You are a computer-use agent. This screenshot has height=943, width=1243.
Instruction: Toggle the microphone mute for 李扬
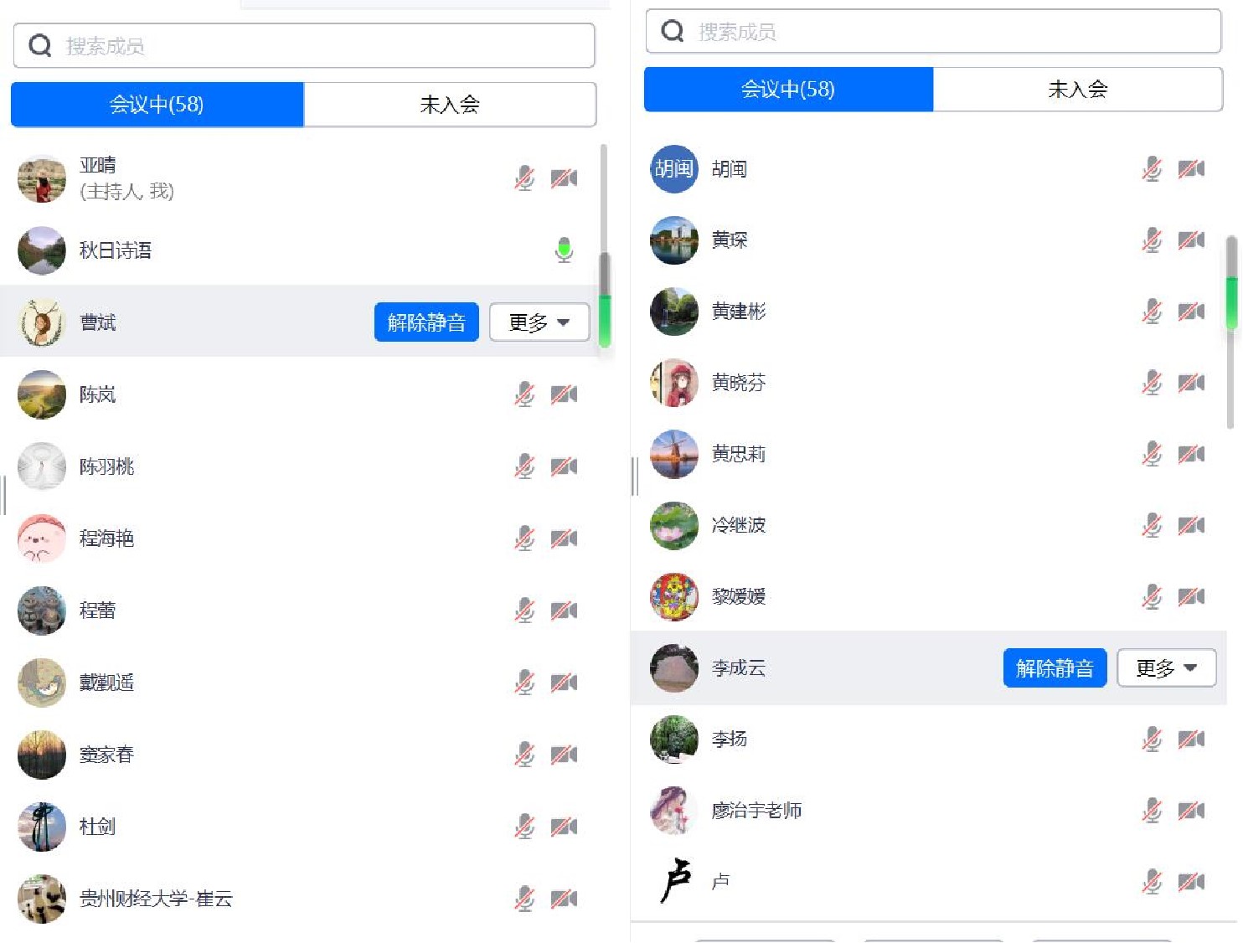tap(1152, 739)
